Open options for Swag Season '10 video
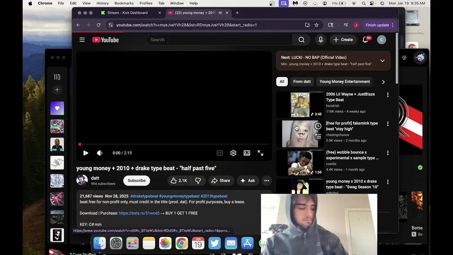Viewport: 453px width, 255px height. (388, 182)
